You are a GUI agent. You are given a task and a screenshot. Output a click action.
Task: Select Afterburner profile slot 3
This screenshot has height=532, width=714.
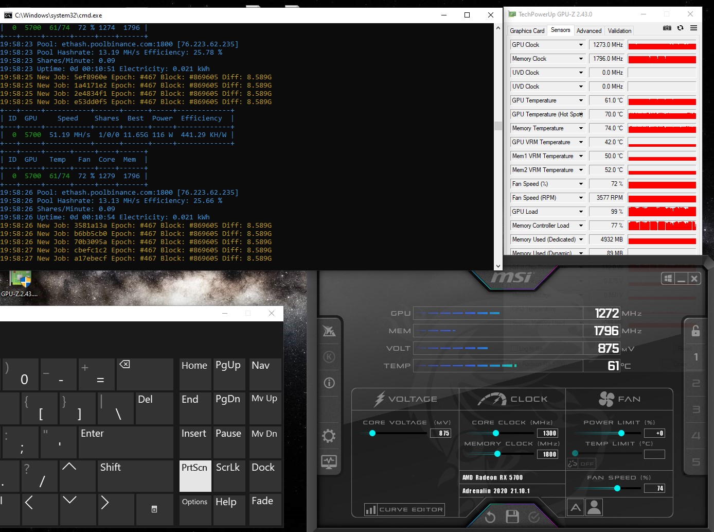point(696,409)
